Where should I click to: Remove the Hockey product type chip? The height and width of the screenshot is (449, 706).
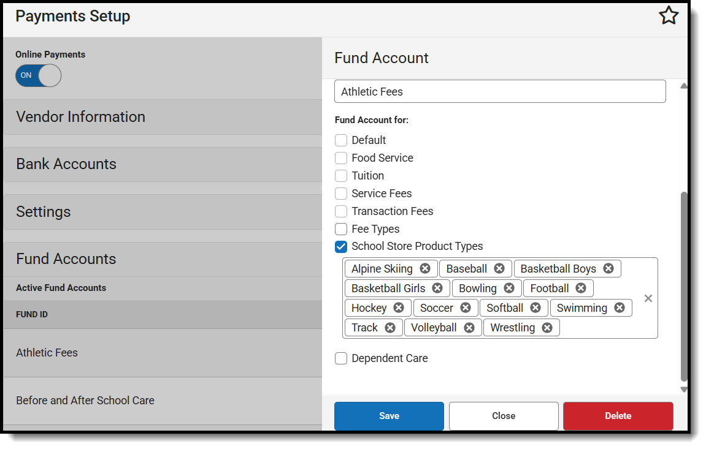tap(399, 308)
